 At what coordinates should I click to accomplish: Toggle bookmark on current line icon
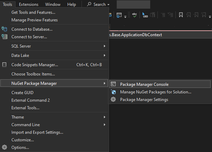click(181, 15)
